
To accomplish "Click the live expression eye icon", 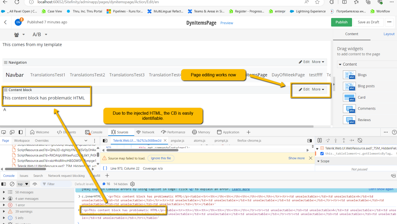I will [35, 184].
